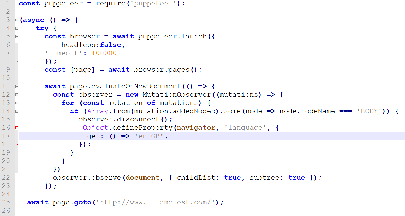Click the new keyword on line 12
This screenshot has height=216, width=405.
tap(132, 95)
